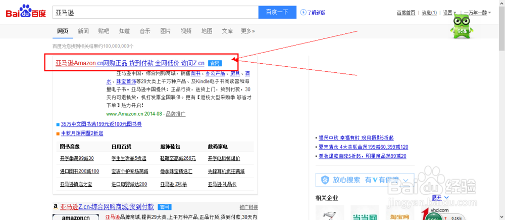
Task: Switch to the 图片 tab
Action: tap(166, 31)
